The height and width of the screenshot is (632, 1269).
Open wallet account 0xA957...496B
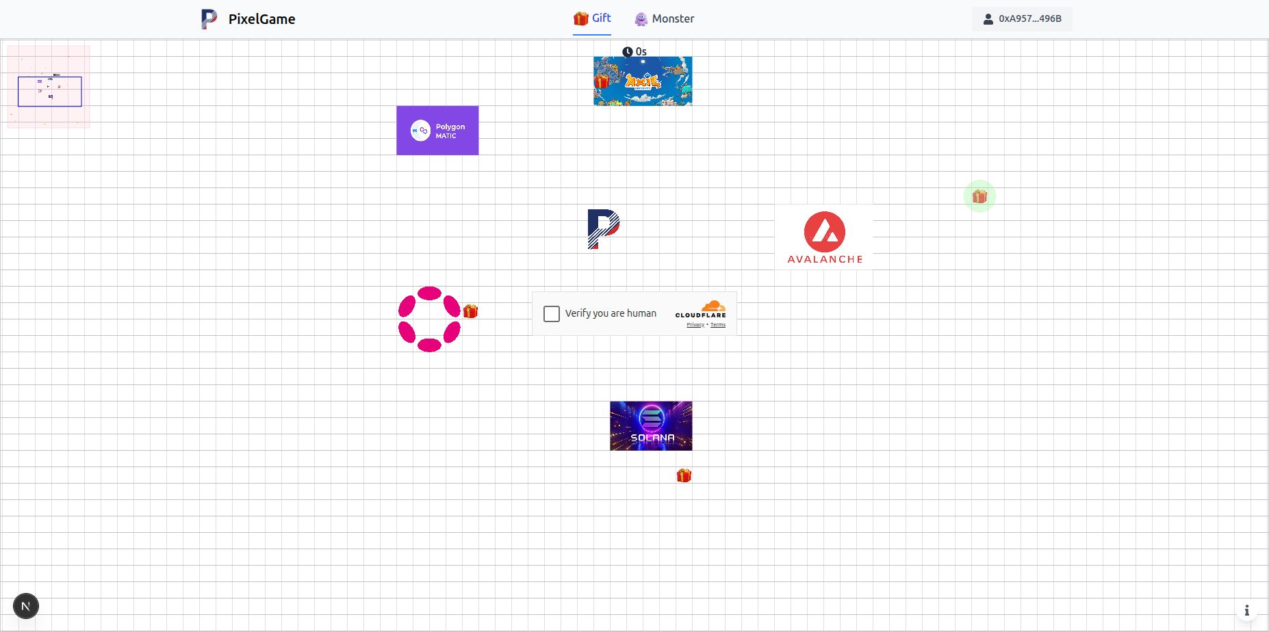click(x=1022, y=19)
